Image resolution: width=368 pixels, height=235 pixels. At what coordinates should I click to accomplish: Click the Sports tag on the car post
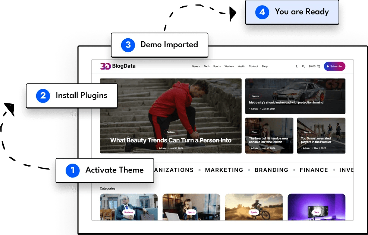point(255,96)
